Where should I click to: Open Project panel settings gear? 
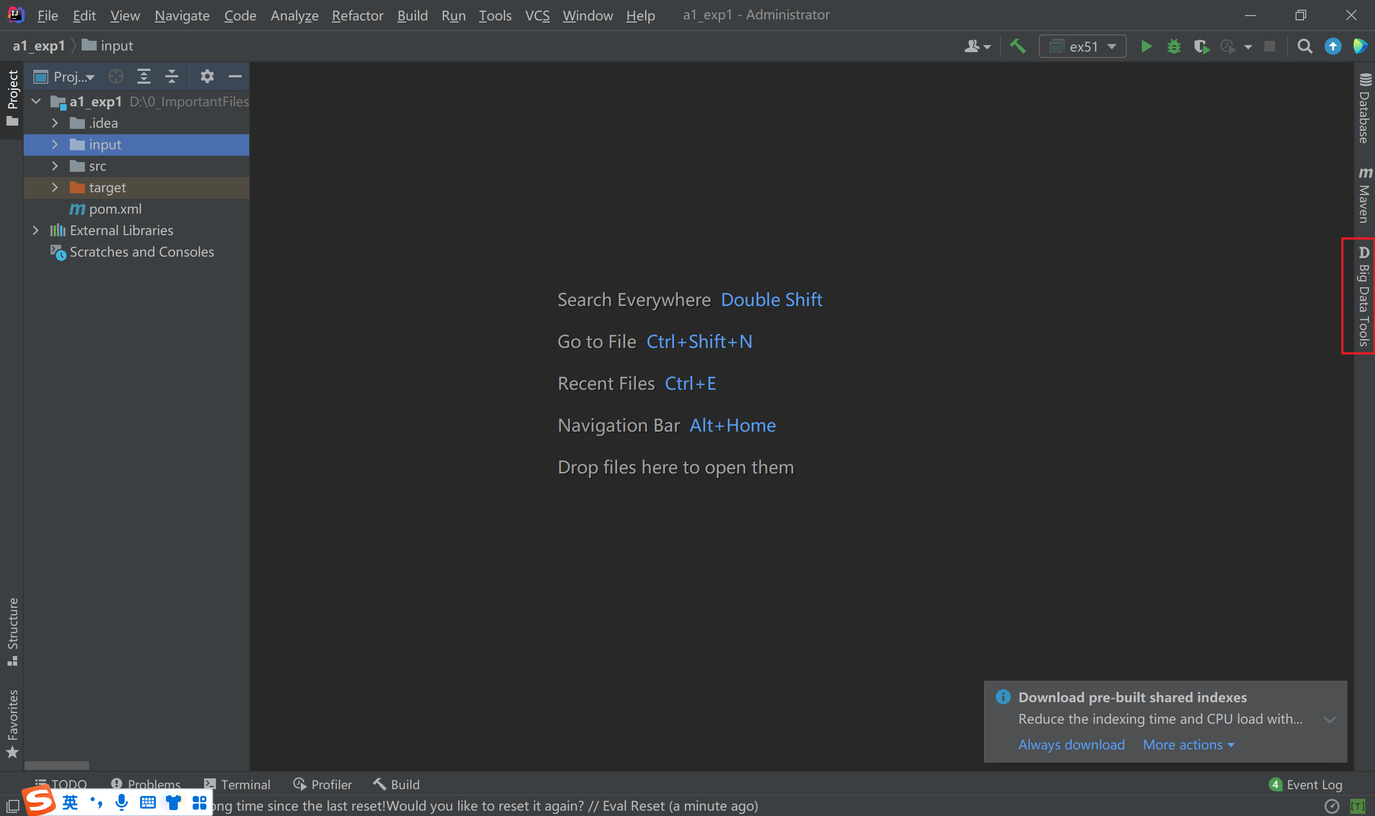point(207,76)
